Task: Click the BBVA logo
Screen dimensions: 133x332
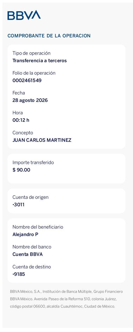Action: tap(24, 15)
